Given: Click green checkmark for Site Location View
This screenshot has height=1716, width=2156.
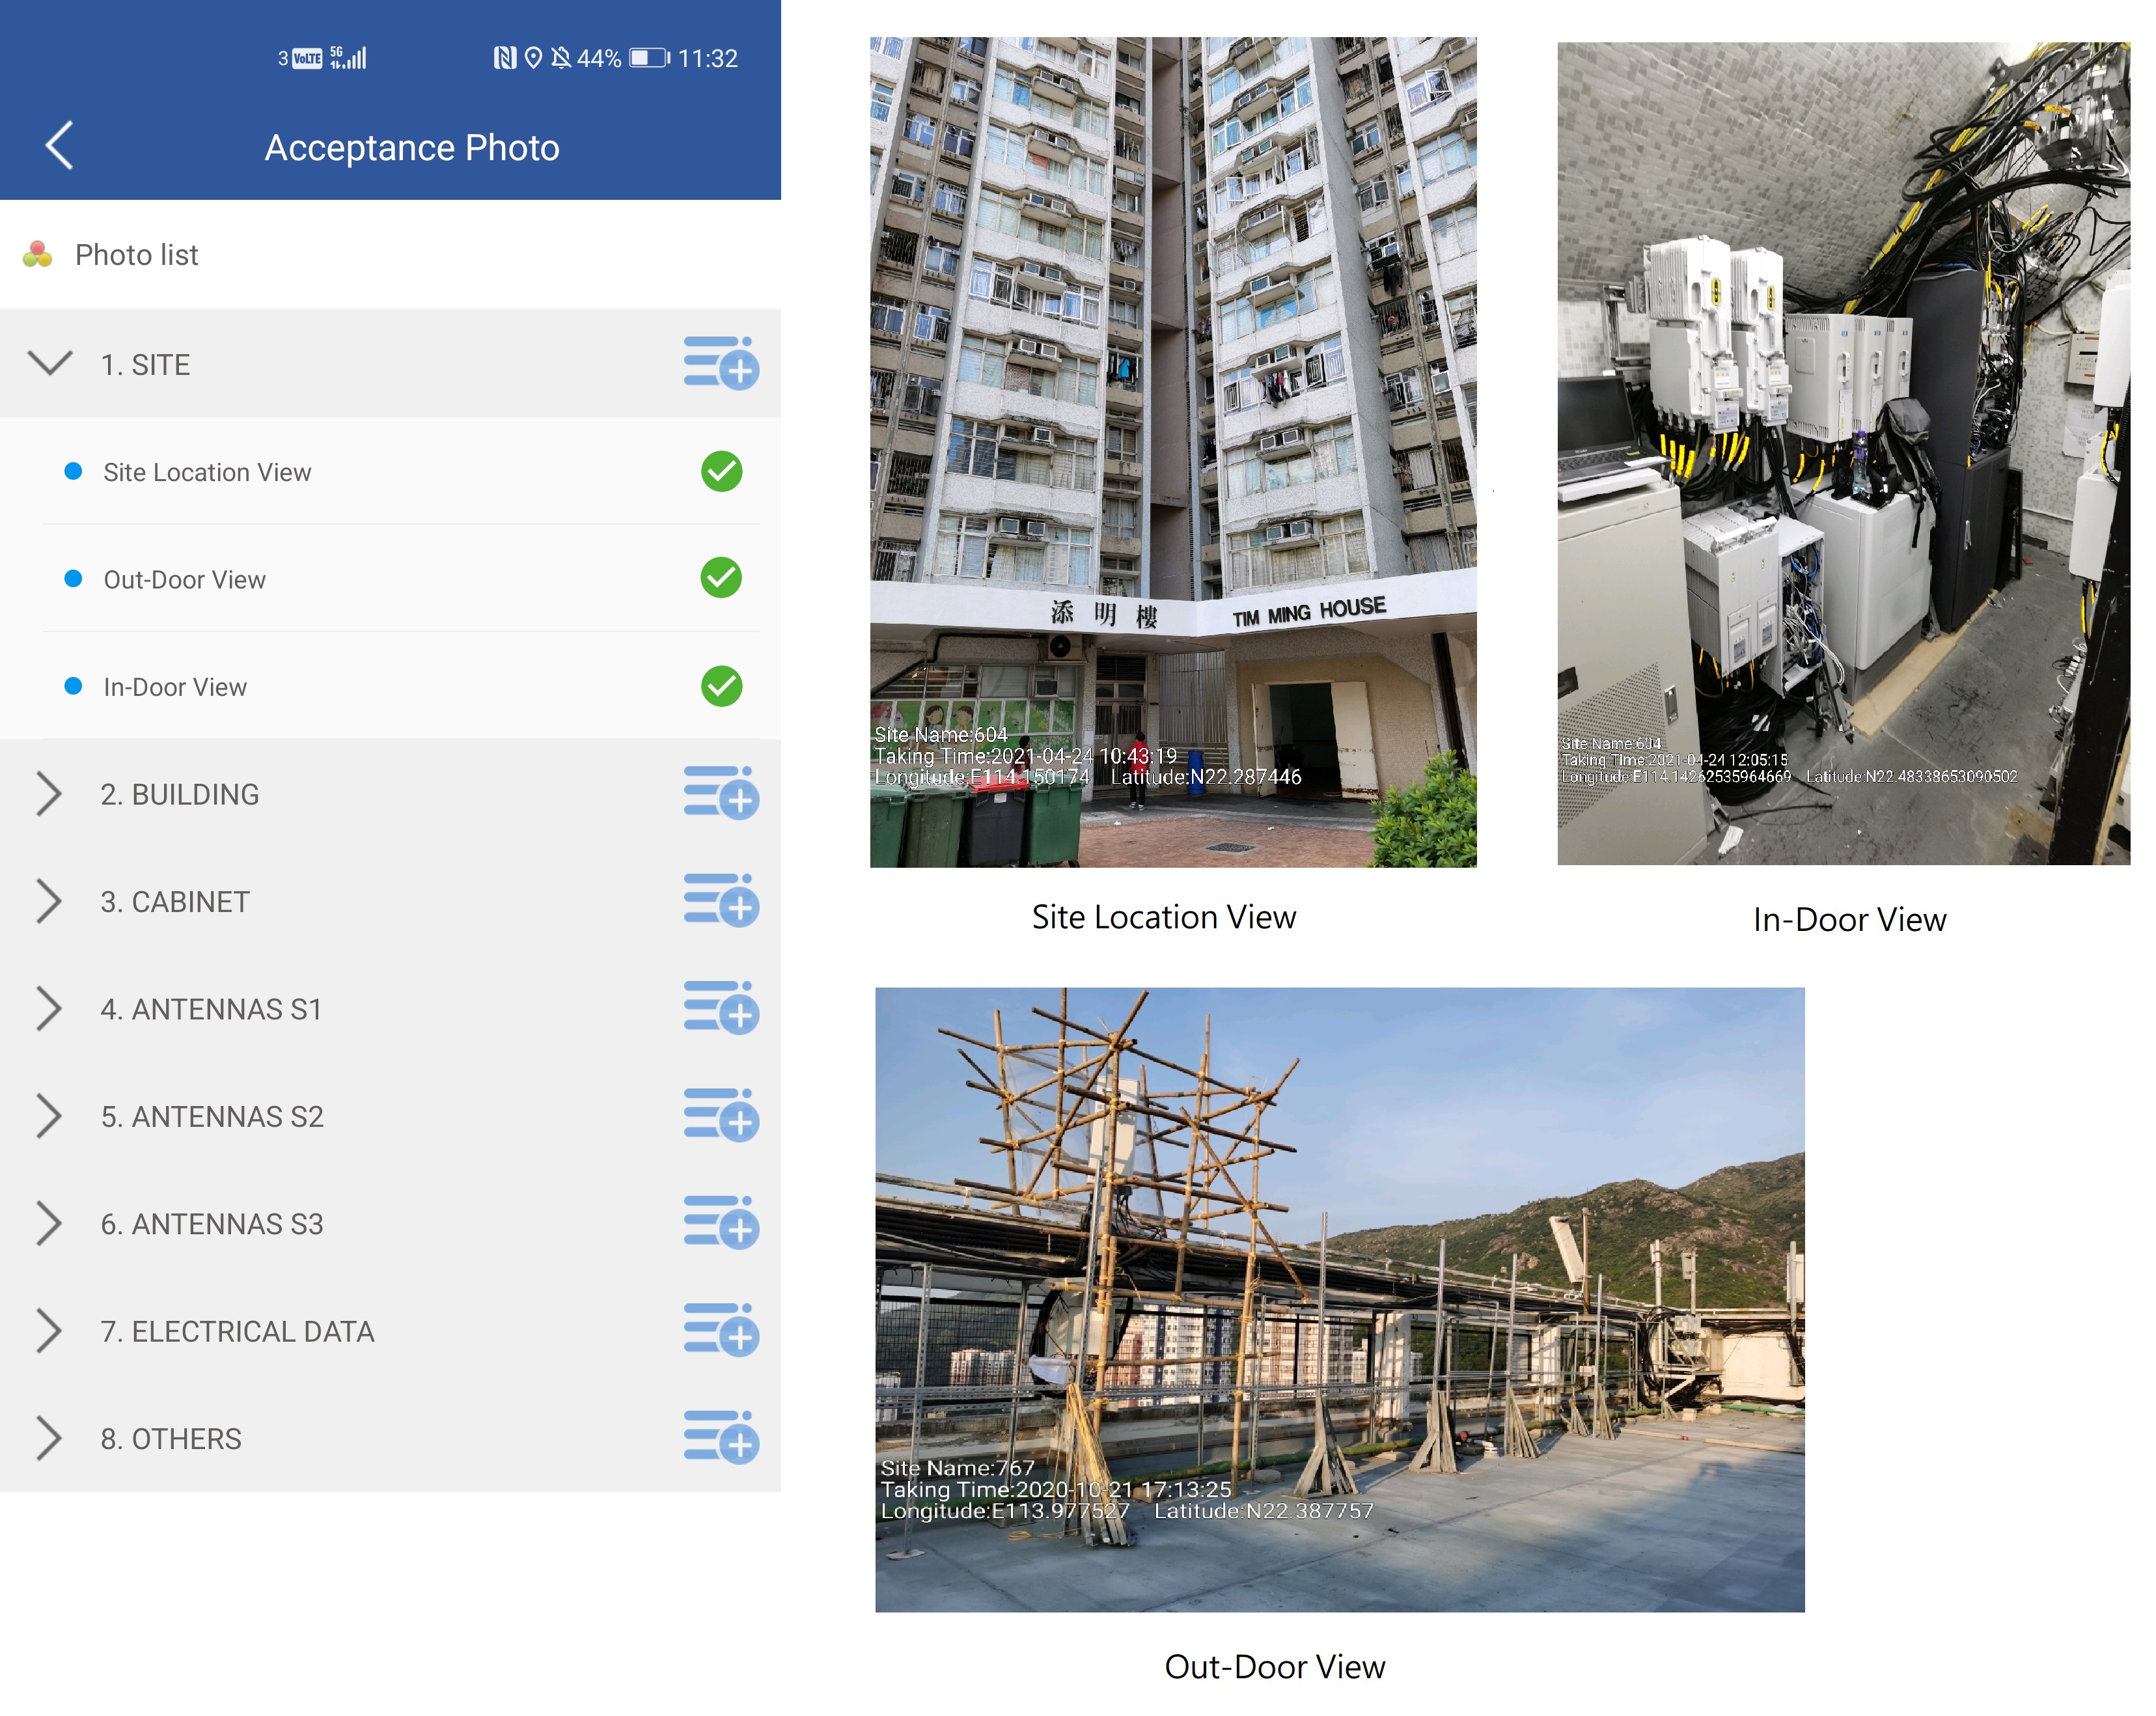Looking at the screenshot, I should (721, 471).
